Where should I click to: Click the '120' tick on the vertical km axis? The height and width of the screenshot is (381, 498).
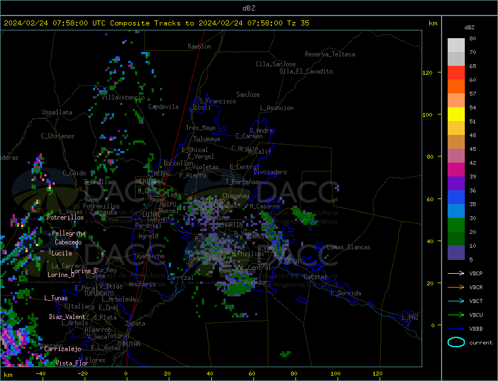(x=428, y=72)
